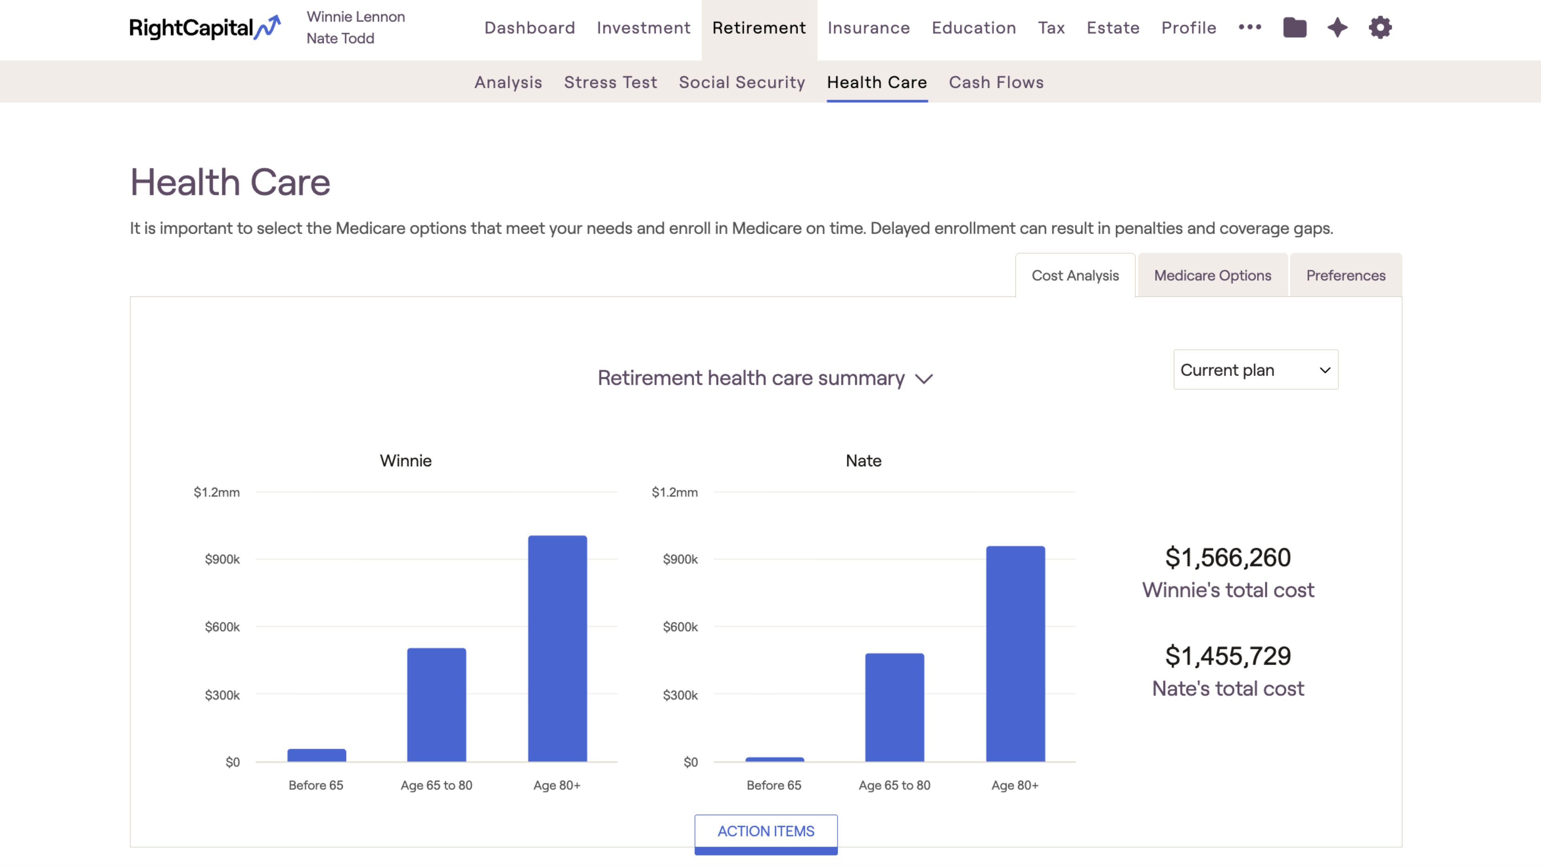Screen dimensions: 1541x867
Task: Click Winnie's Age 65 to 80 bar
Action: [x=437, y=705]
